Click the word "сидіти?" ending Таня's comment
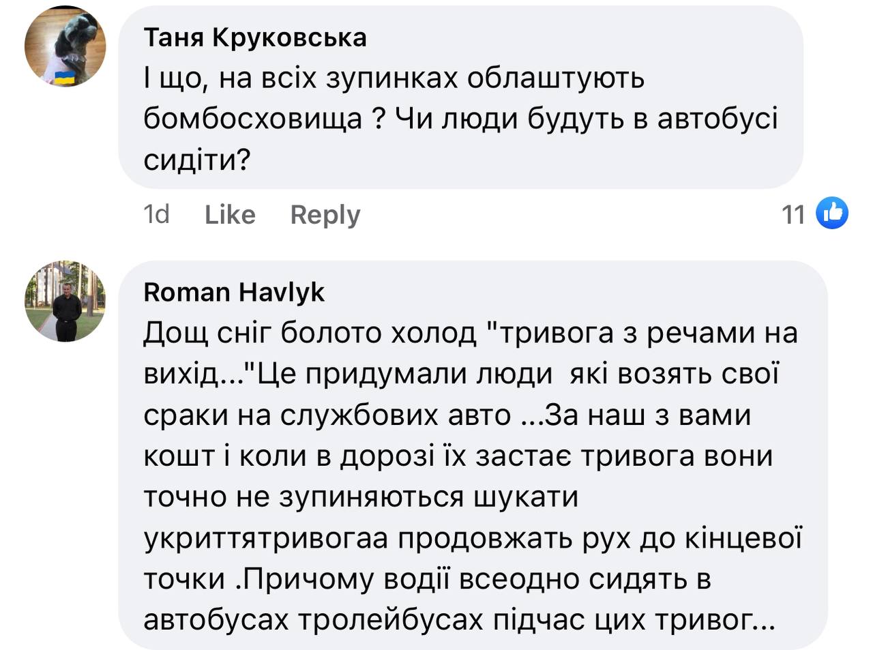 click(x=197, y=160)
